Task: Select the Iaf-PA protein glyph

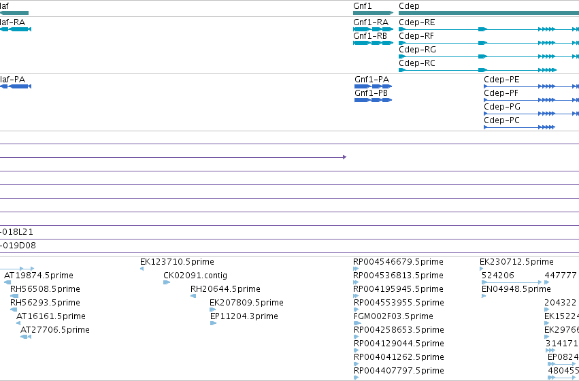Action: 16,86
